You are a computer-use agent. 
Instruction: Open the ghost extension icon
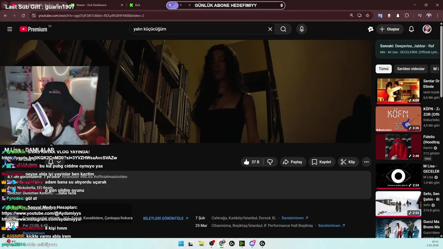click(x=398, y=16)
